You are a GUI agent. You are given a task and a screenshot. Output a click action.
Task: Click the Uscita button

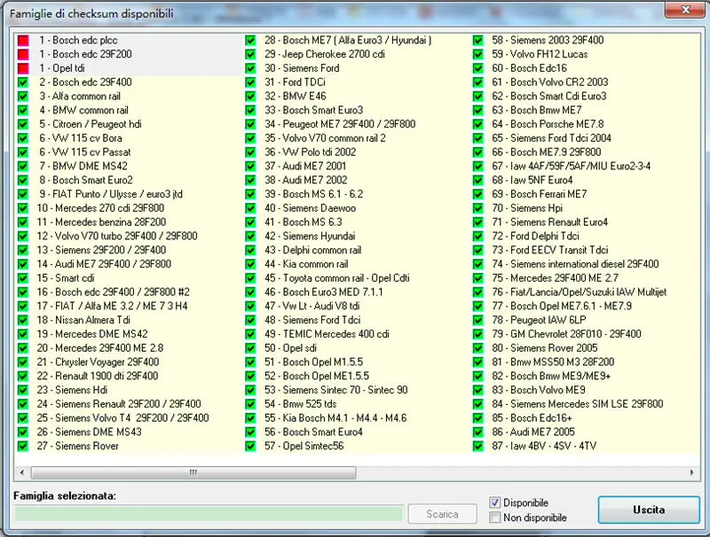point(649,510)
